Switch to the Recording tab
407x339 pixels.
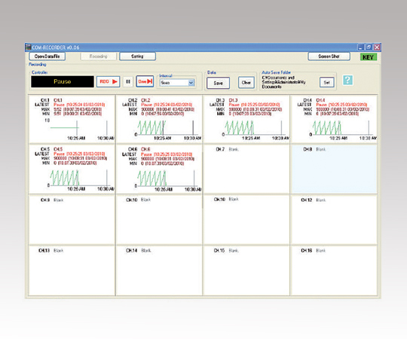pos(99,56)
